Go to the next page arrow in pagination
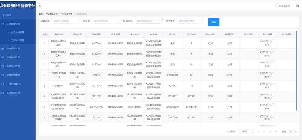The image size is (302, 140). [x=276, y=132]
